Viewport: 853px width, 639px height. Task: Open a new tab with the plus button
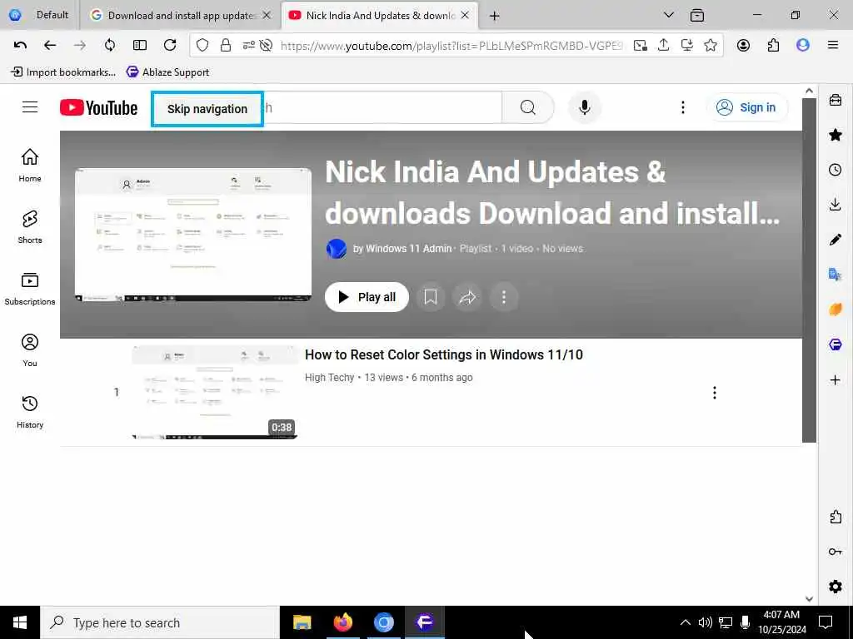coord(494,16)
